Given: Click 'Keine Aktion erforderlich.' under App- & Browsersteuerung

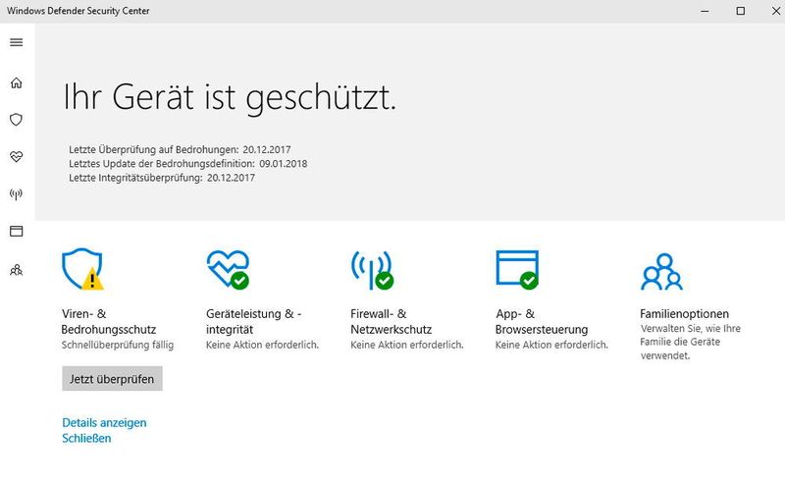Looking at the screenshot, I should tap(551, 345).
